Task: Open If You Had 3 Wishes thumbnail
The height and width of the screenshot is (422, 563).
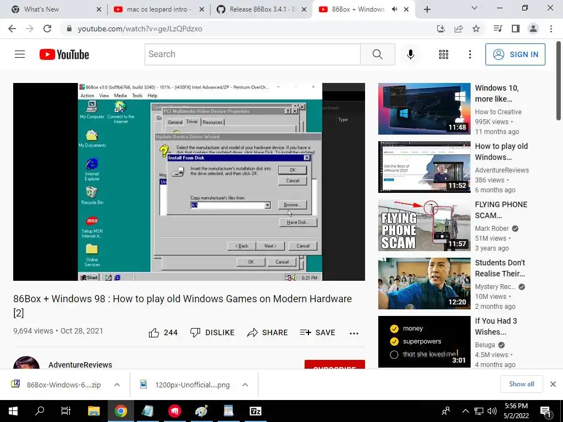Action: click(x=424, y=342)
